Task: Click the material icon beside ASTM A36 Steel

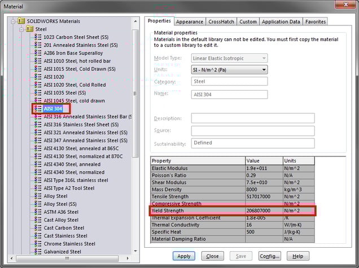Action: 38,212
